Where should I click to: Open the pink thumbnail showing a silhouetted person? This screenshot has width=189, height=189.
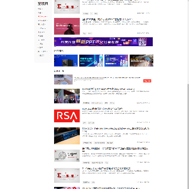tap(67, 26)
